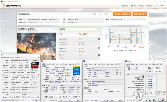Image resolution: width=167 pixels, height=102 pixels.
Task: Click the orange FPS legend swatch
Action: click(115, 50)
